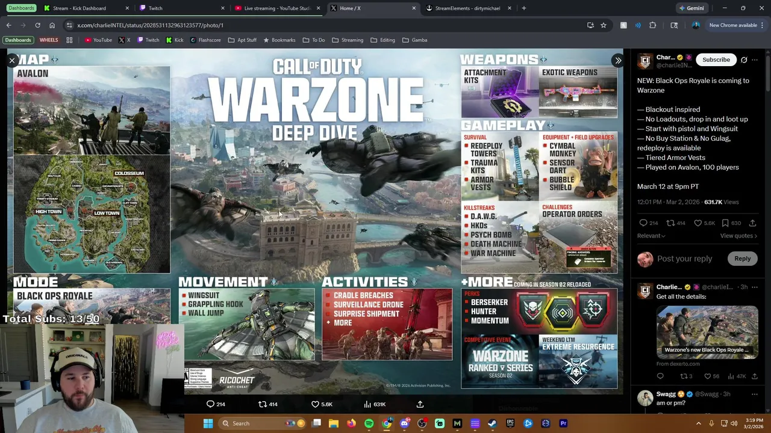Image resolution: width=771 pixels, height=433 pixels.
Task: Switch to the StreamElements dirtymichael tab
Action: pos(468,8)
